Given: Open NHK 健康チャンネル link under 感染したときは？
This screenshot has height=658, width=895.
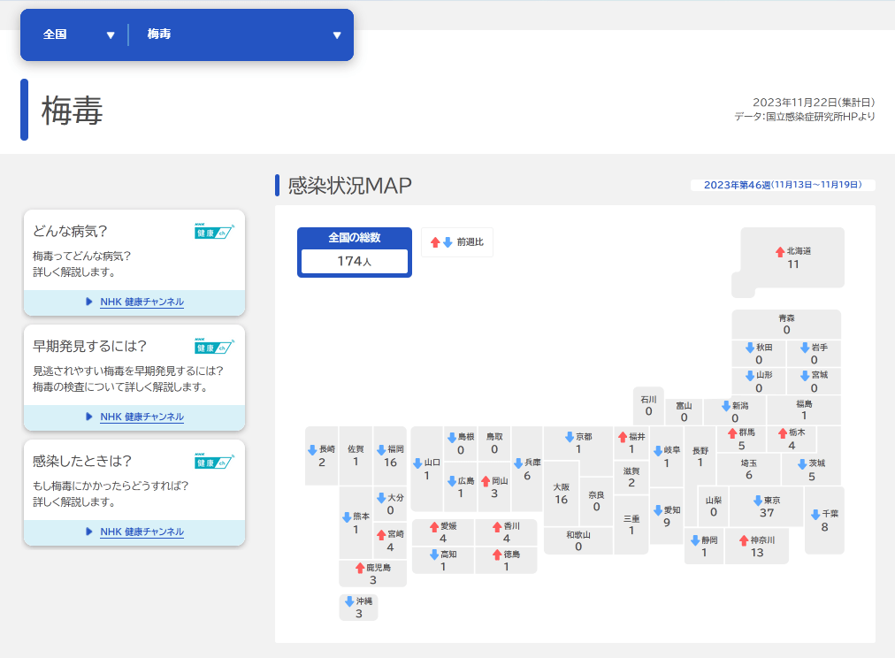Looking at the screenshot, I should (142, 532).
